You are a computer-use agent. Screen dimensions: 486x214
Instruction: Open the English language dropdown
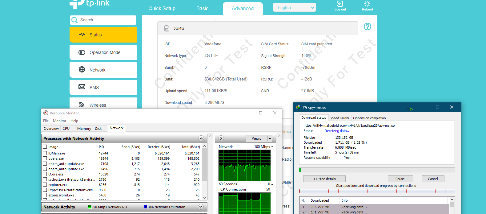pos(294,8)
